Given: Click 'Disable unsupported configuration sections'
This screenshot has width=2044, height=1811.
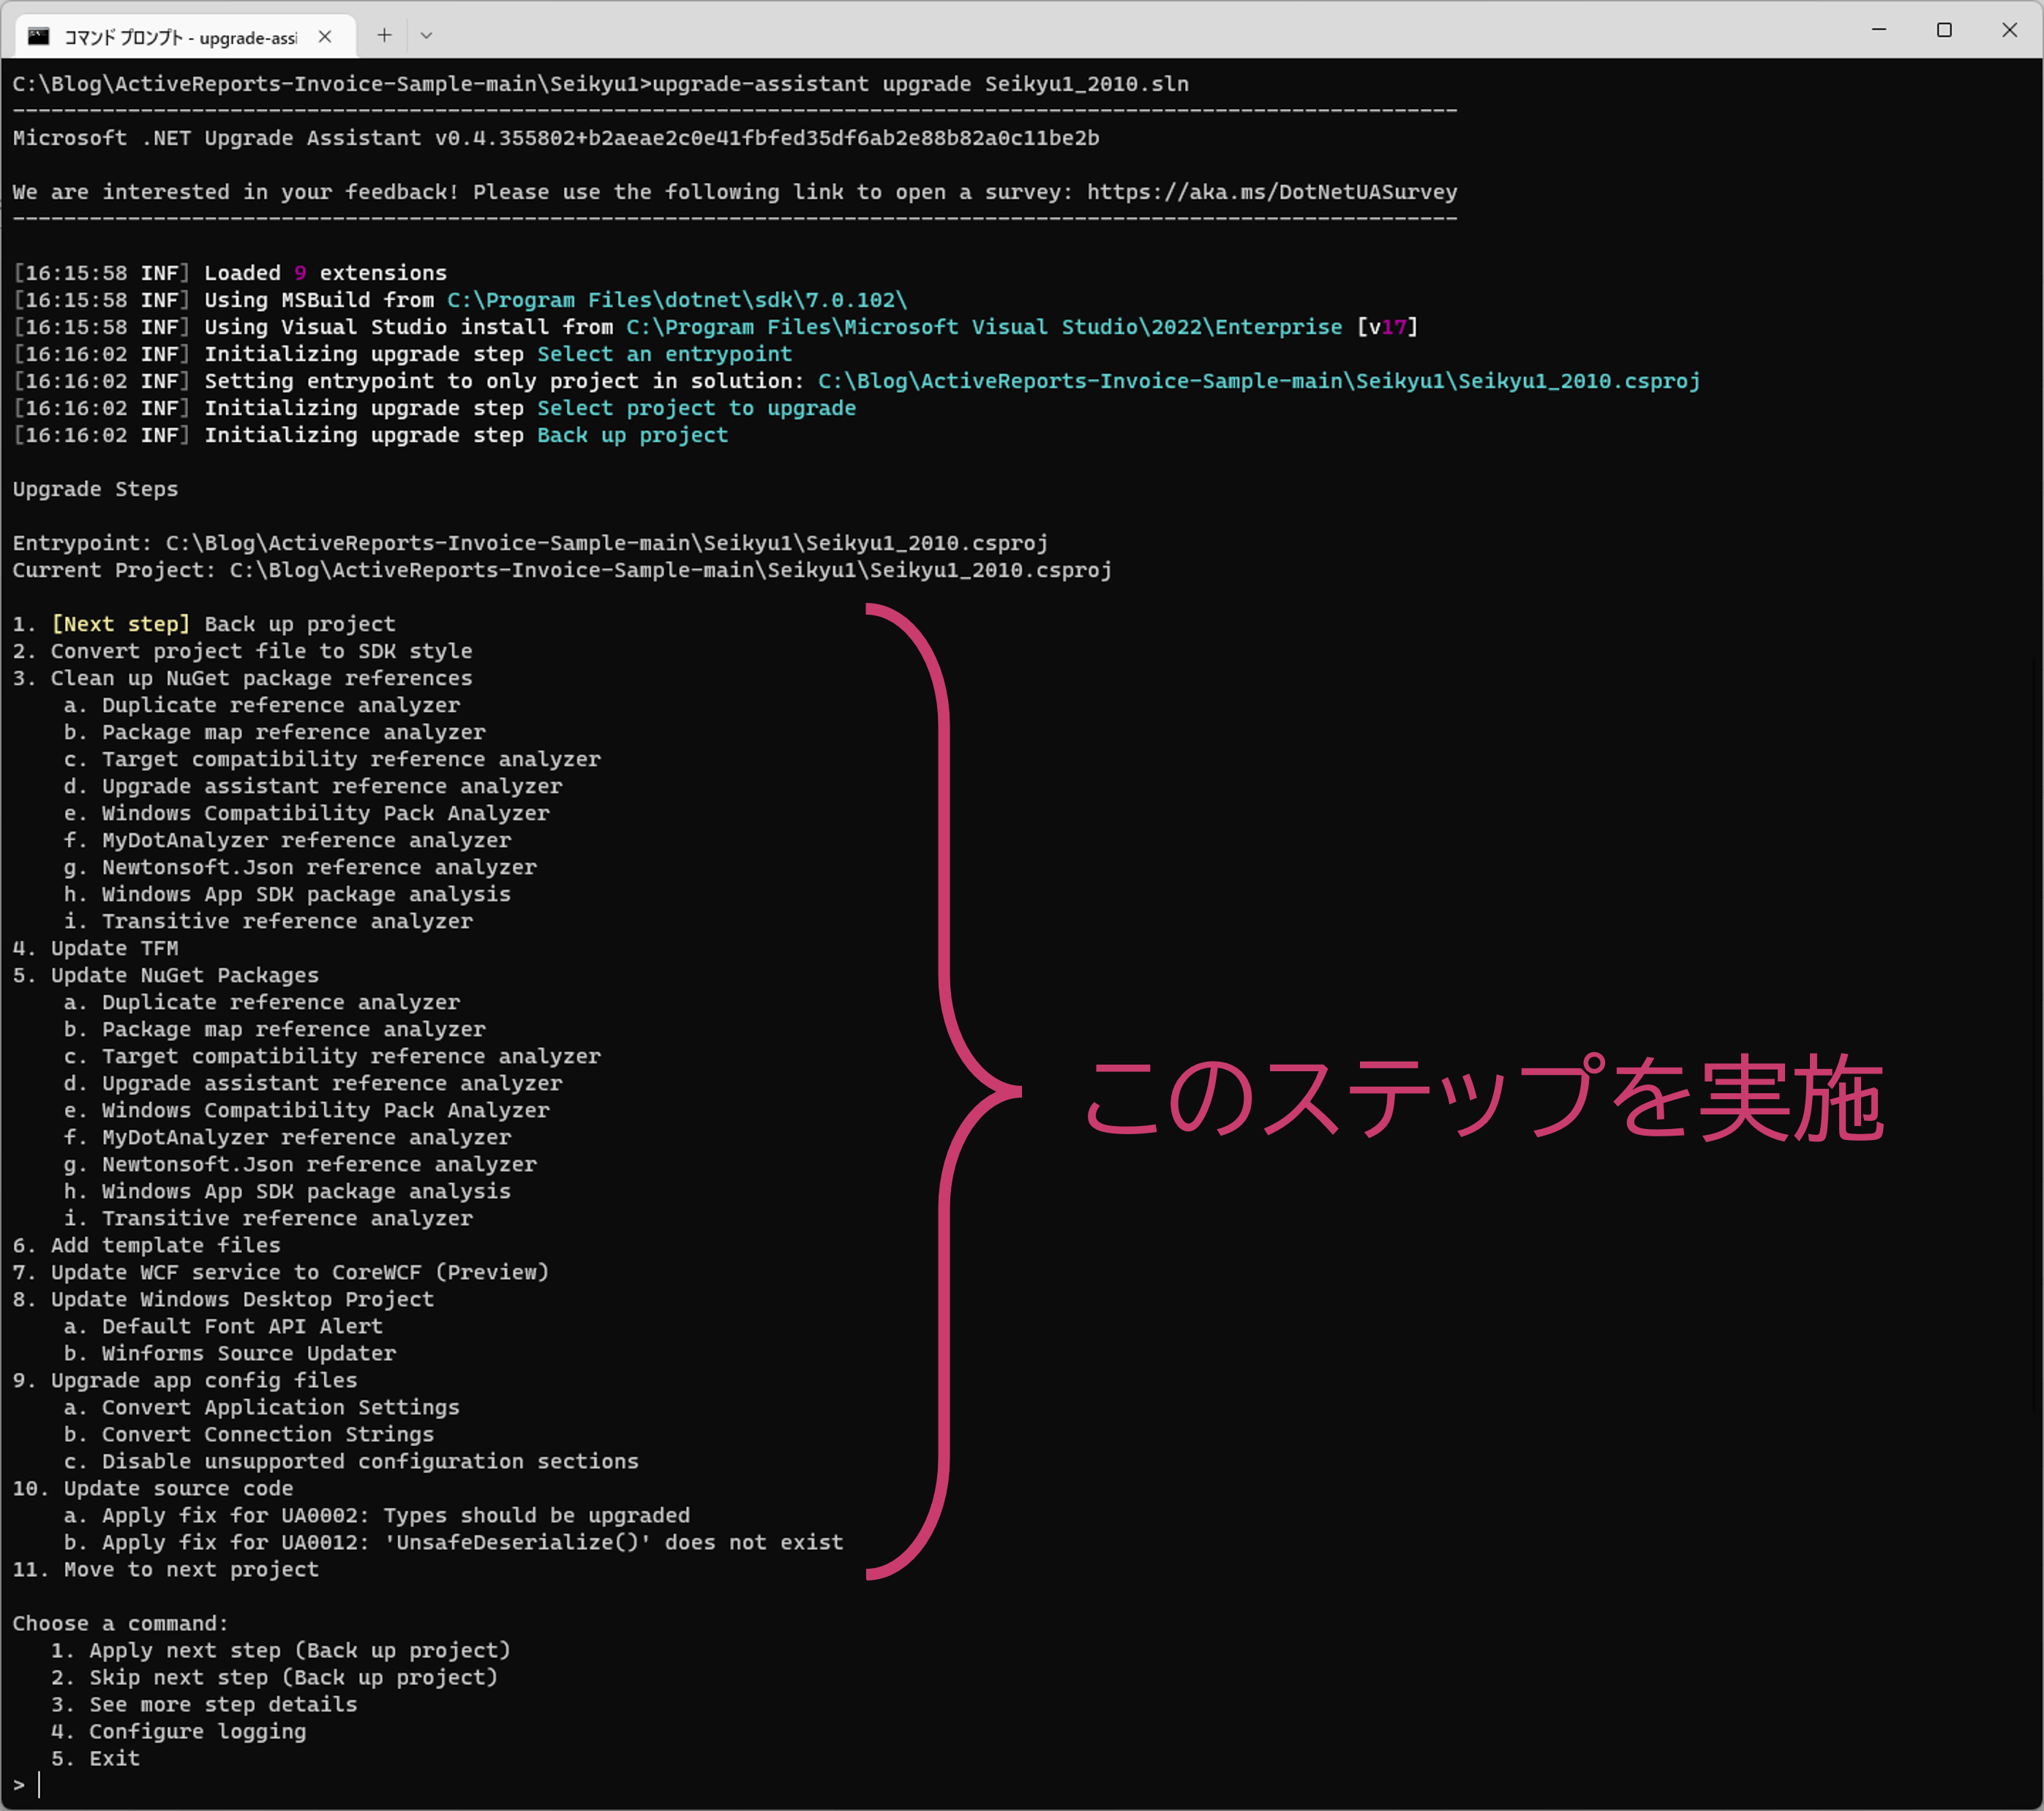Looking at the screenshot, I should [x=351, y=1461].
